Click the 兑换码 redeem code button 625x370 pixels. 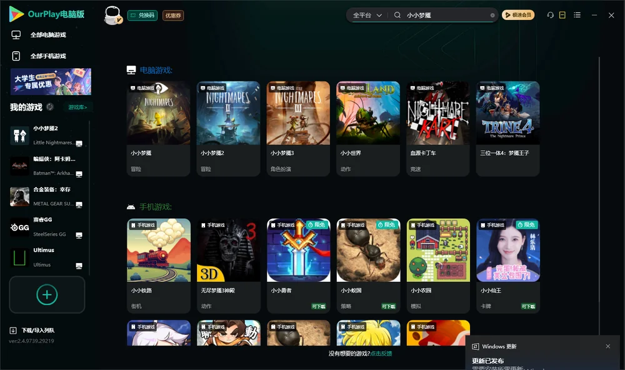(x=142, y=15)
